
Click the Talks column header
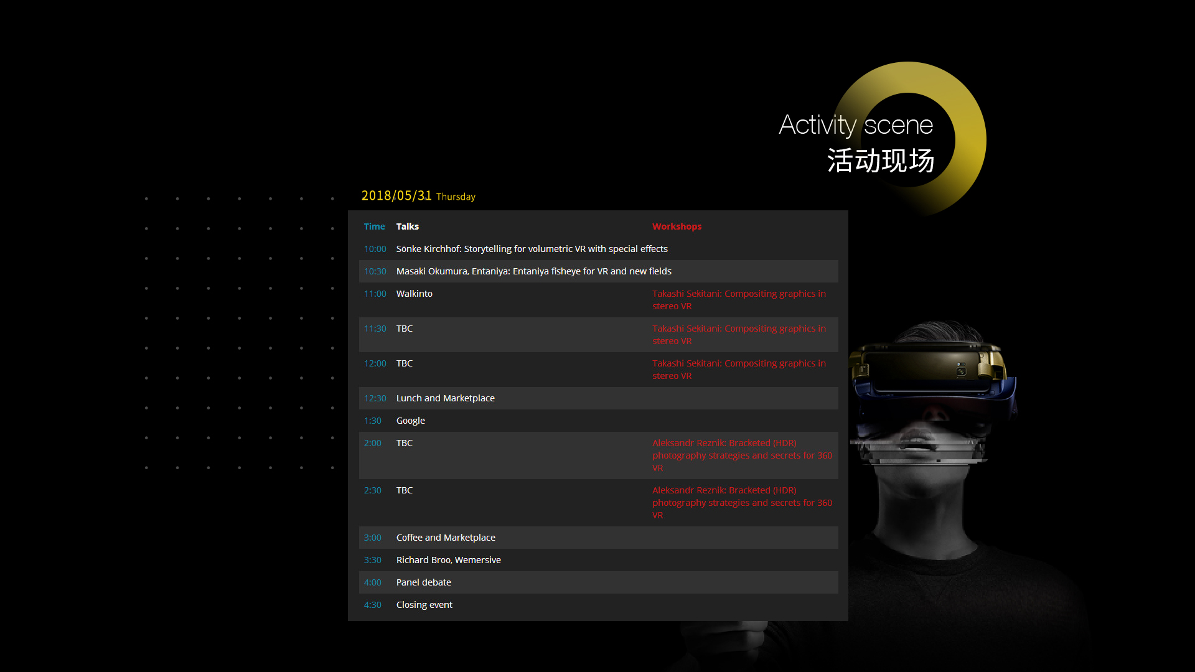pyautogui.click(x=408, y=226)
